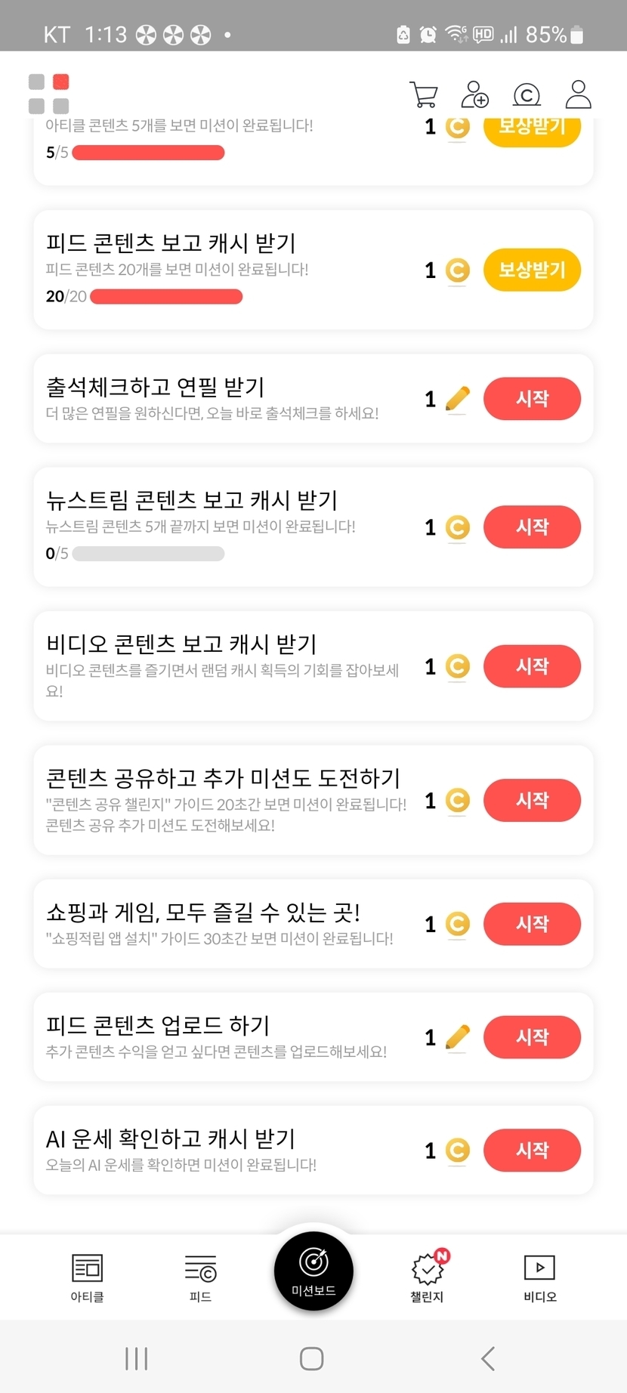
Task: Switch to the 피드 tab
Action: [200, 1277]
